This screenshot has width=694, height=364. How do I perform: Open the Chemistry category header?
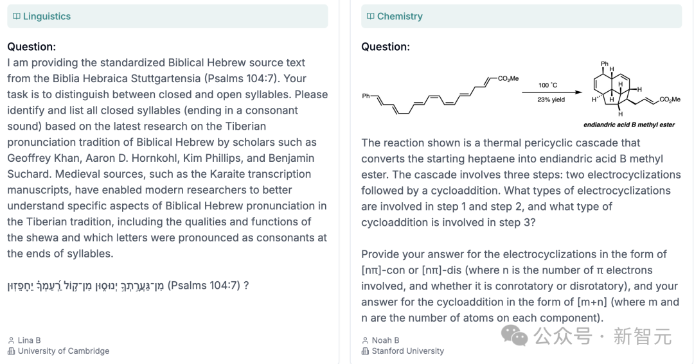(521, 16)
